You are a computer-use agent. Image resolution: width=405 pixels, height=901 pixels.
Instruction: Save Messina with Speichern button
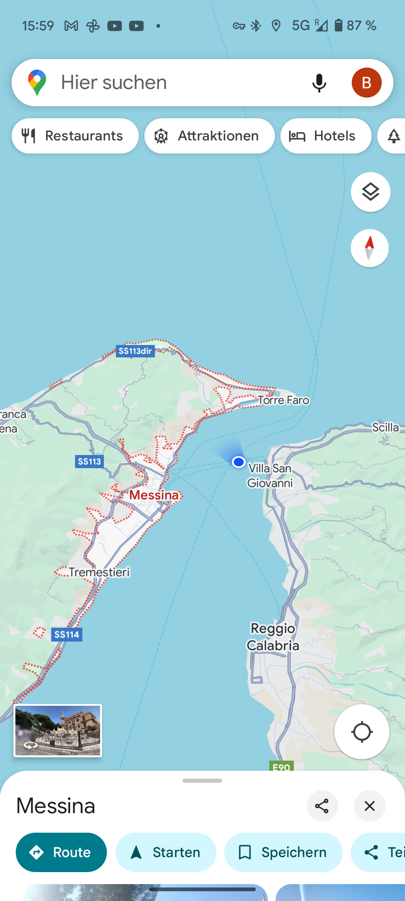click(283, 852)
